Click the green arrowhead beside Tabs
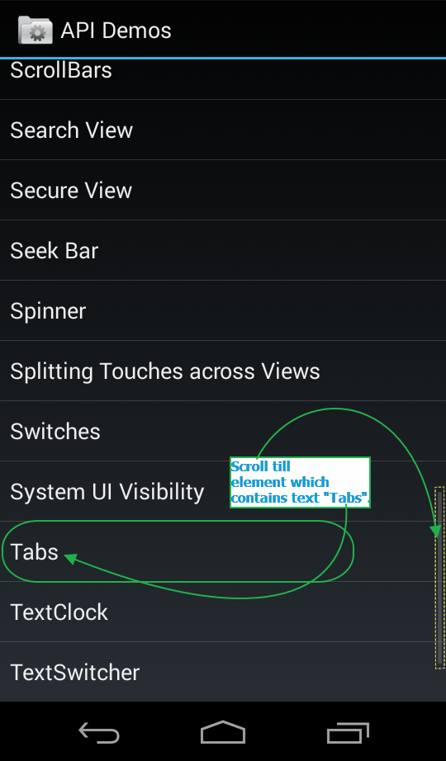The height and width of the screenshot is (761, 446). pos(71,559)
